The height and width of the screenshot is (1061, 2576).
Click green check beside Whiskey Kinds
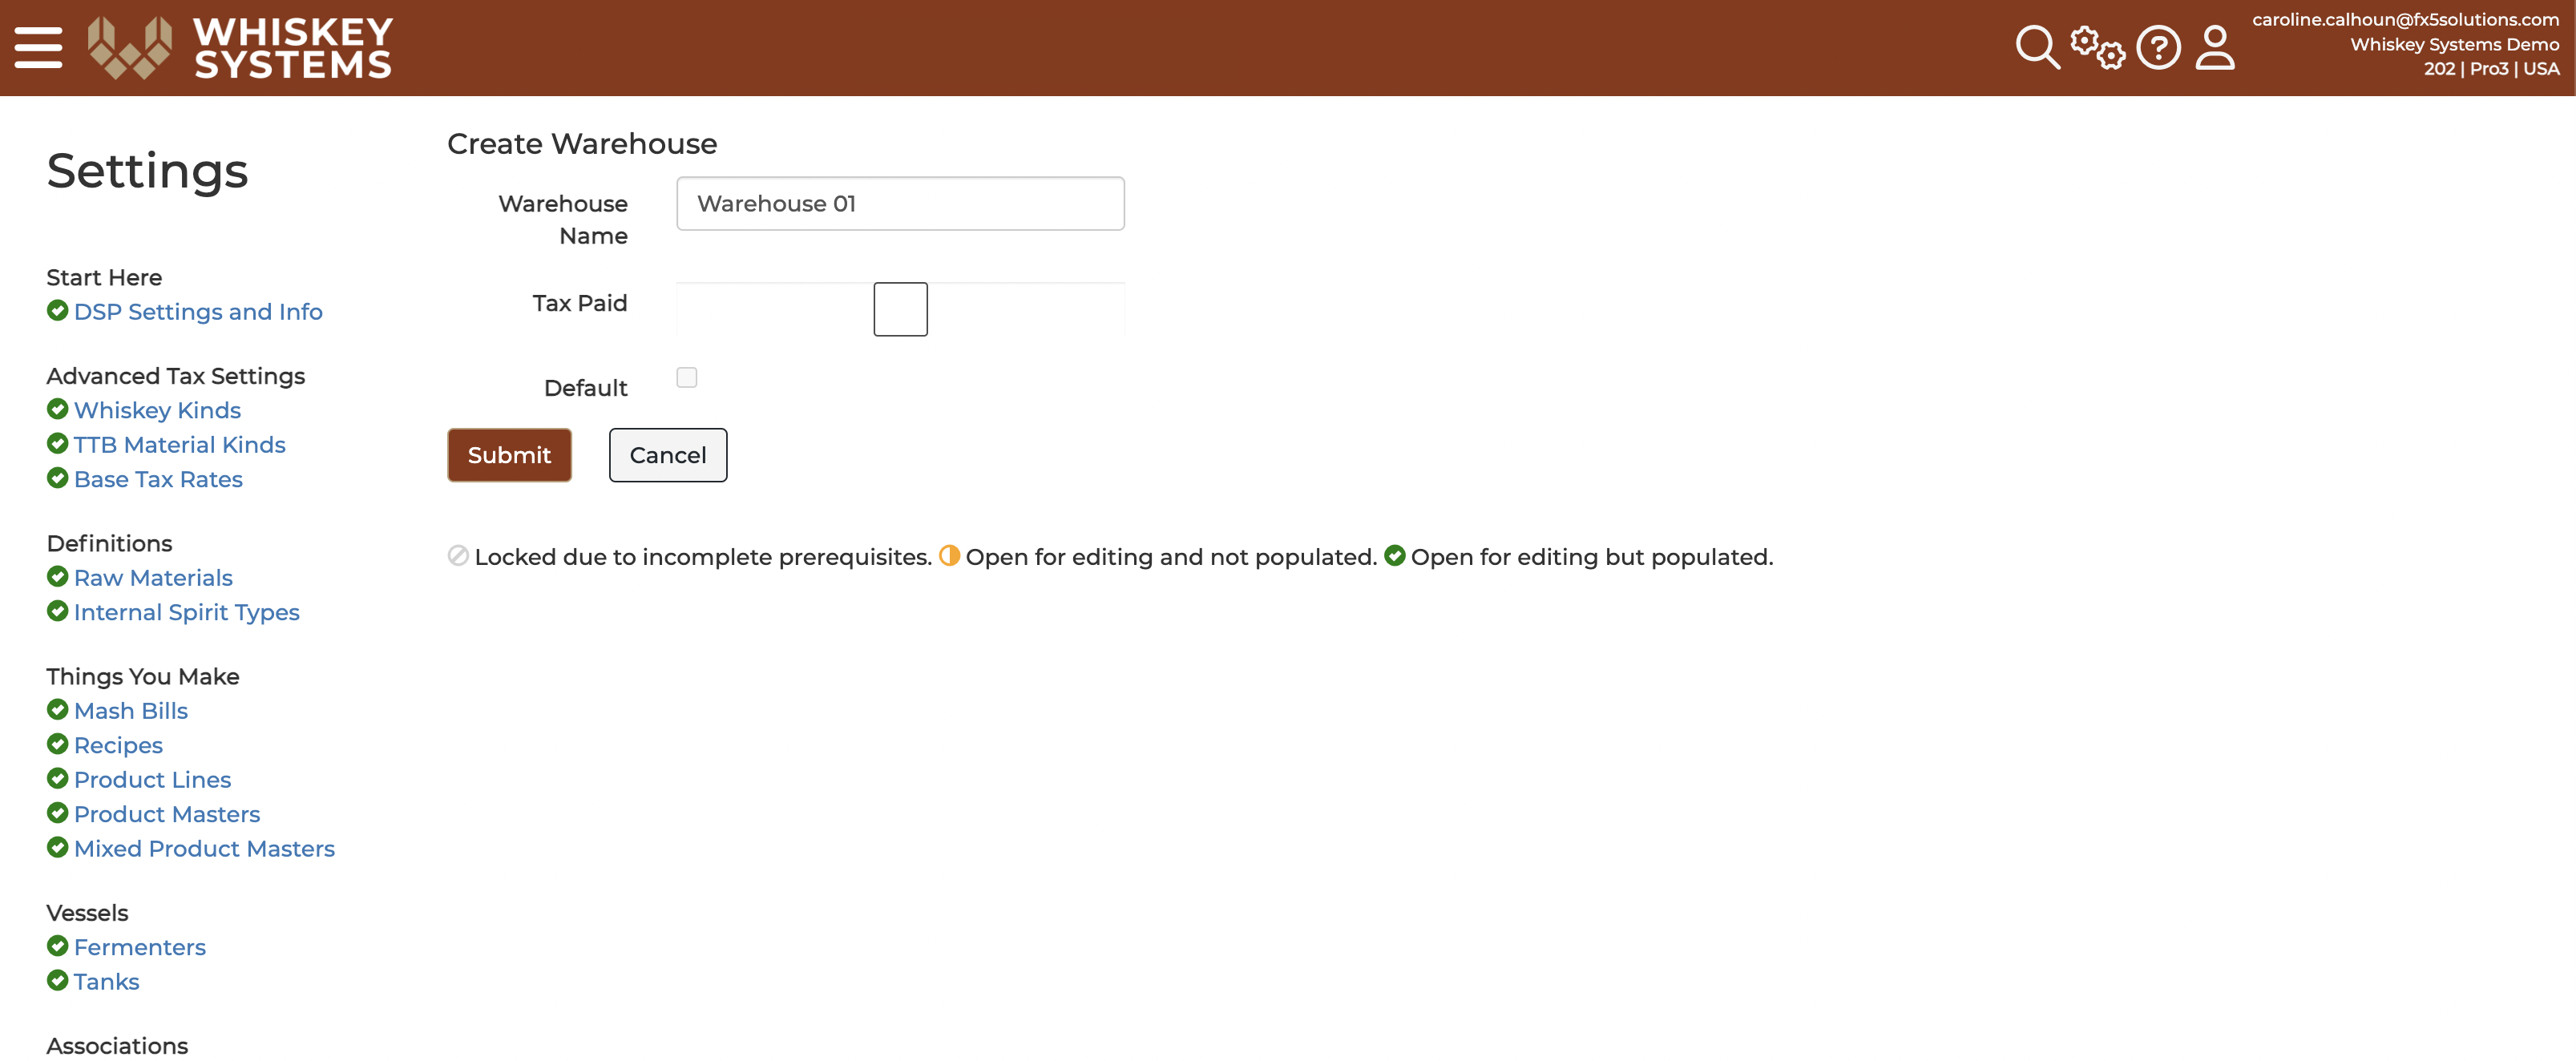click(x=58, y=409)
